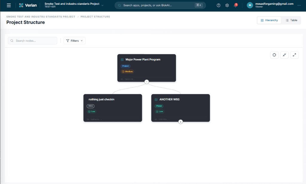The height and width of the screenshot is (184, 306).
Task: Open the project selector dropdown chevron
Action: tap(103, 5)
